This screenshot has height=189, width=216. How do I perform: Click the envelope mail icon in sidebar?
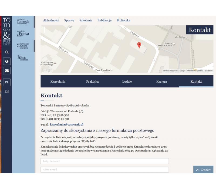click(6, 71)
